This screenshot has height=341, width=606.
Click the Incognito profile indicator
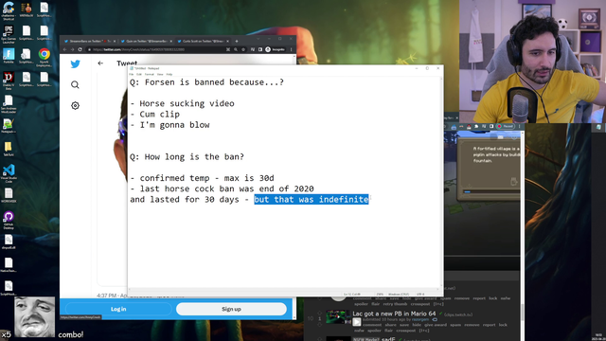click(275, 49)
